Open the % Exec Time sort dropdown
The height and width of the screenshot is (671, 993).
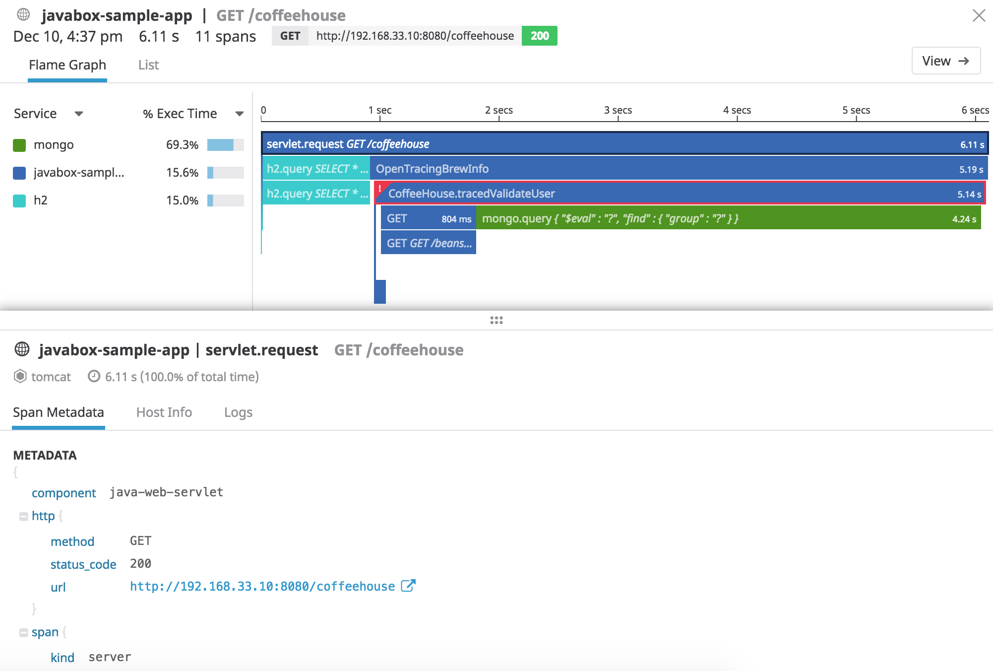coord(240,114)
